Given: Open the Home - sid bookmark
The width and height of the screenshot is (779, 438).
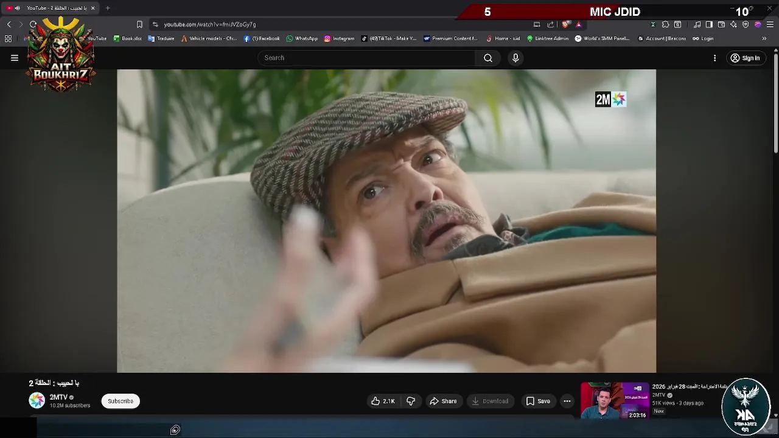Looking at the screenshot, I should (503, 38).
